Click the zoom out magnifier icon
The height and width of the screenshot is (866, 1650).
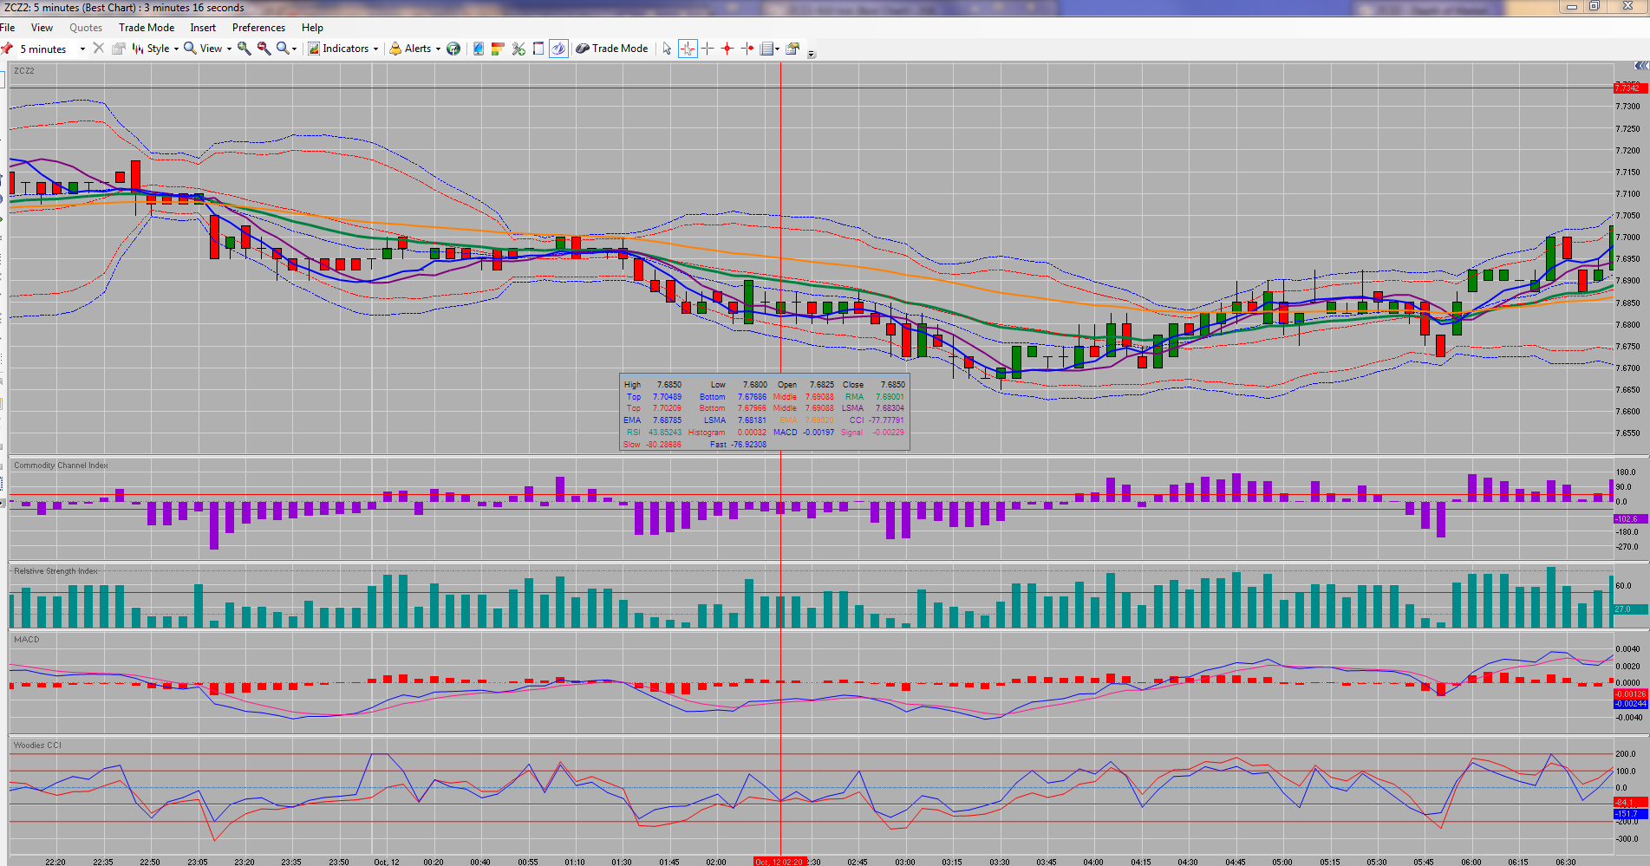[264, 49]
